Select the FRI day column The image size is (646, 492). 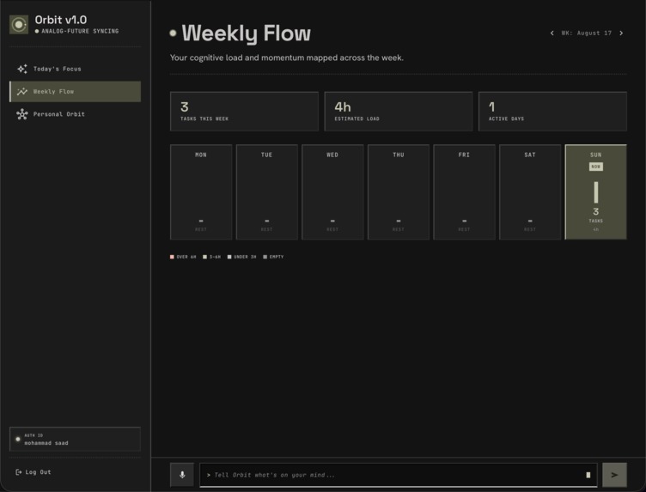pyautogui.click(x=464, y=191)
